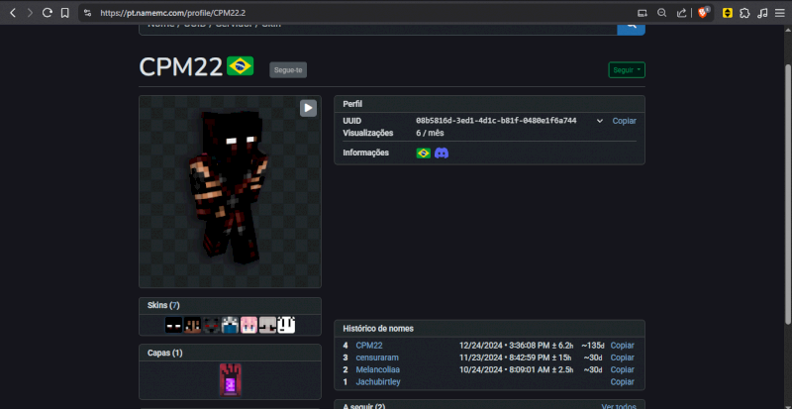The height and width of the screenshot is (409, 792).
Task: Open the Melancoliaa name link
Action: coord(378,369)
